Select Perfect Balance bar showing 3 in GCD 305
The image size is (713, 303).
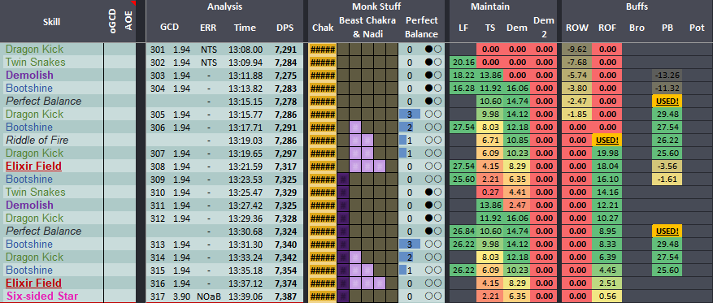[410, 114]
